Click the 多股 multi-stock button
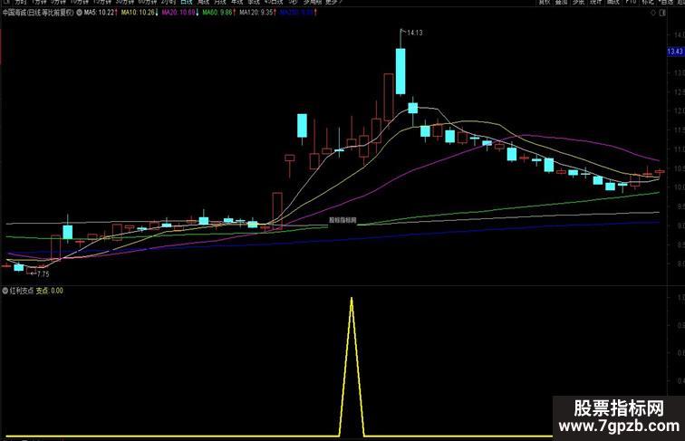The width and height of the screenshot is (685, 441). [x=578, y=2]
